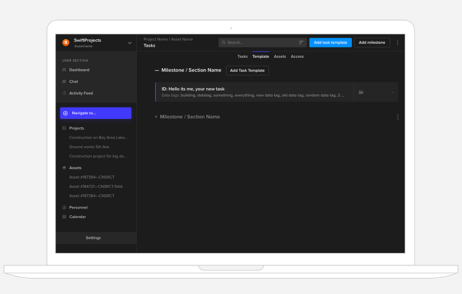Open Construction on Bay Area Lake project
Viewport: 462px width, 294px height.
[98, 138]
